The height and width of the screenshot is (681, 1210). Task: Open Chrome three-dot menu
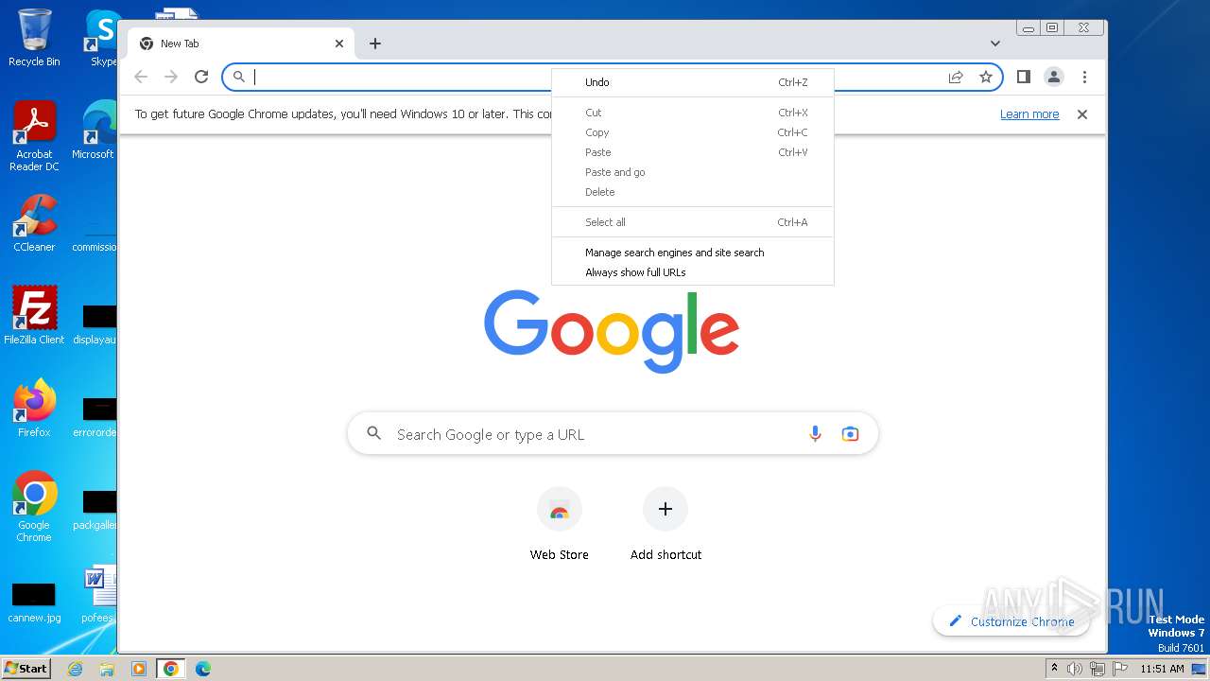1084,77
